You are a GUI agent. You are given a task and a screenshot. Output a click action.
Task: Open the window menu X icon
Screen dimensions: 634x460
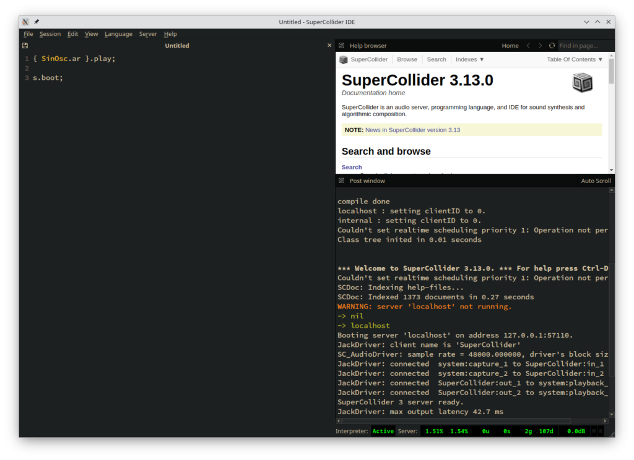coord(25,22)
